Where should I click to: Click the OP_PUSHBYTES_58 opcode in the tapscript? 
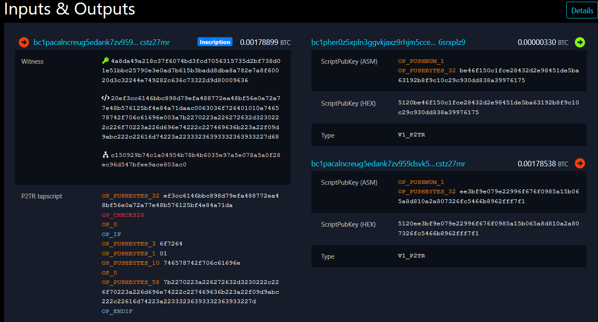[x=131, y=282]
